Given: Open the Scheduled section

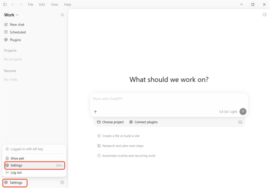Looking at the screenshot, I should 15,32.
